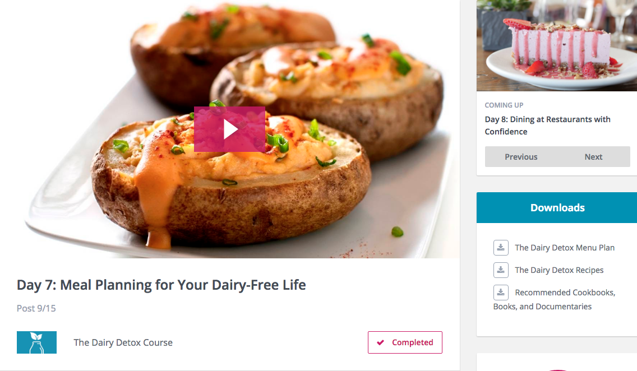Open The Dairy Detox Course page link

123,342
